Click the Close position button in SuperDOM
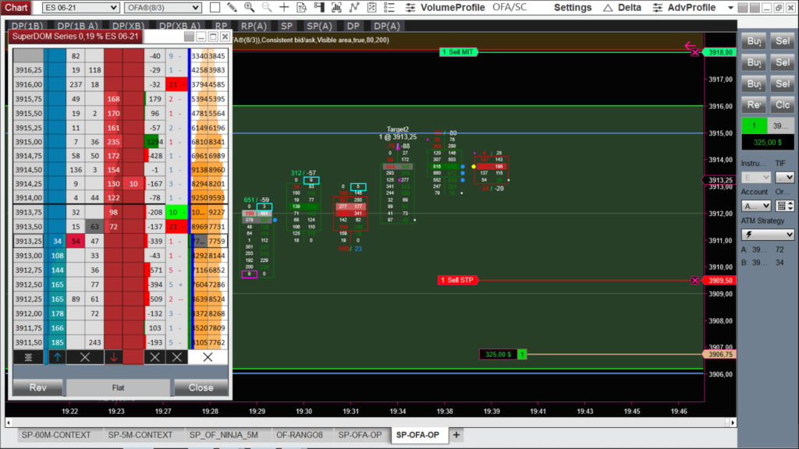This screenshot has height=449, width=799. tap(201, 387)
